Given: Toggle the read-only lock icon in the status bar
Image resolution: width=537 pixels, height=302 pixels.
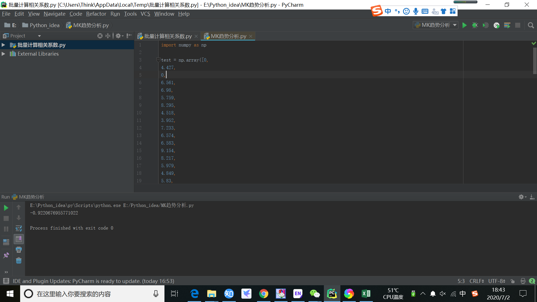Looking at the screenshot, I should (x=512, y=281).
